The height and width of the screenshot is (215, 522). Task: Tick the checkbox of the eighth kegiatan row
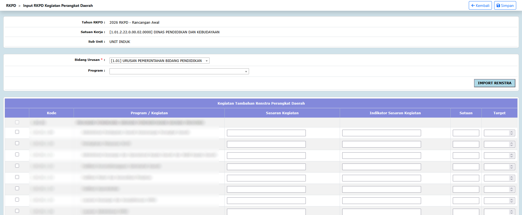(x=17, y=211)
